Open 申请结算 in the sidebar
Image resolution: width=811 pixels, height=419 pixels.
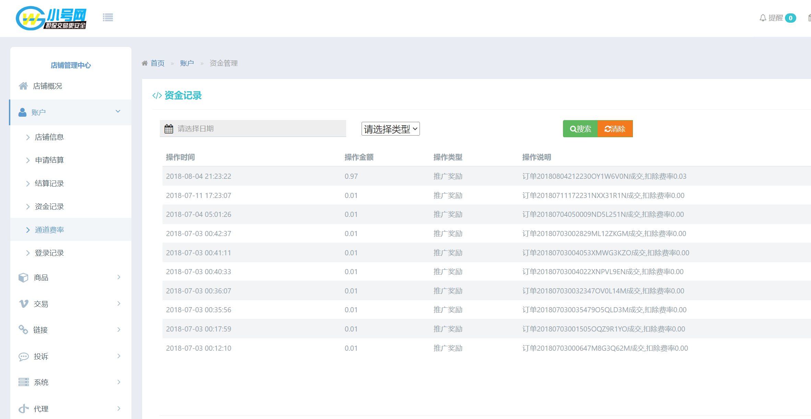click(x=49, y=160)
